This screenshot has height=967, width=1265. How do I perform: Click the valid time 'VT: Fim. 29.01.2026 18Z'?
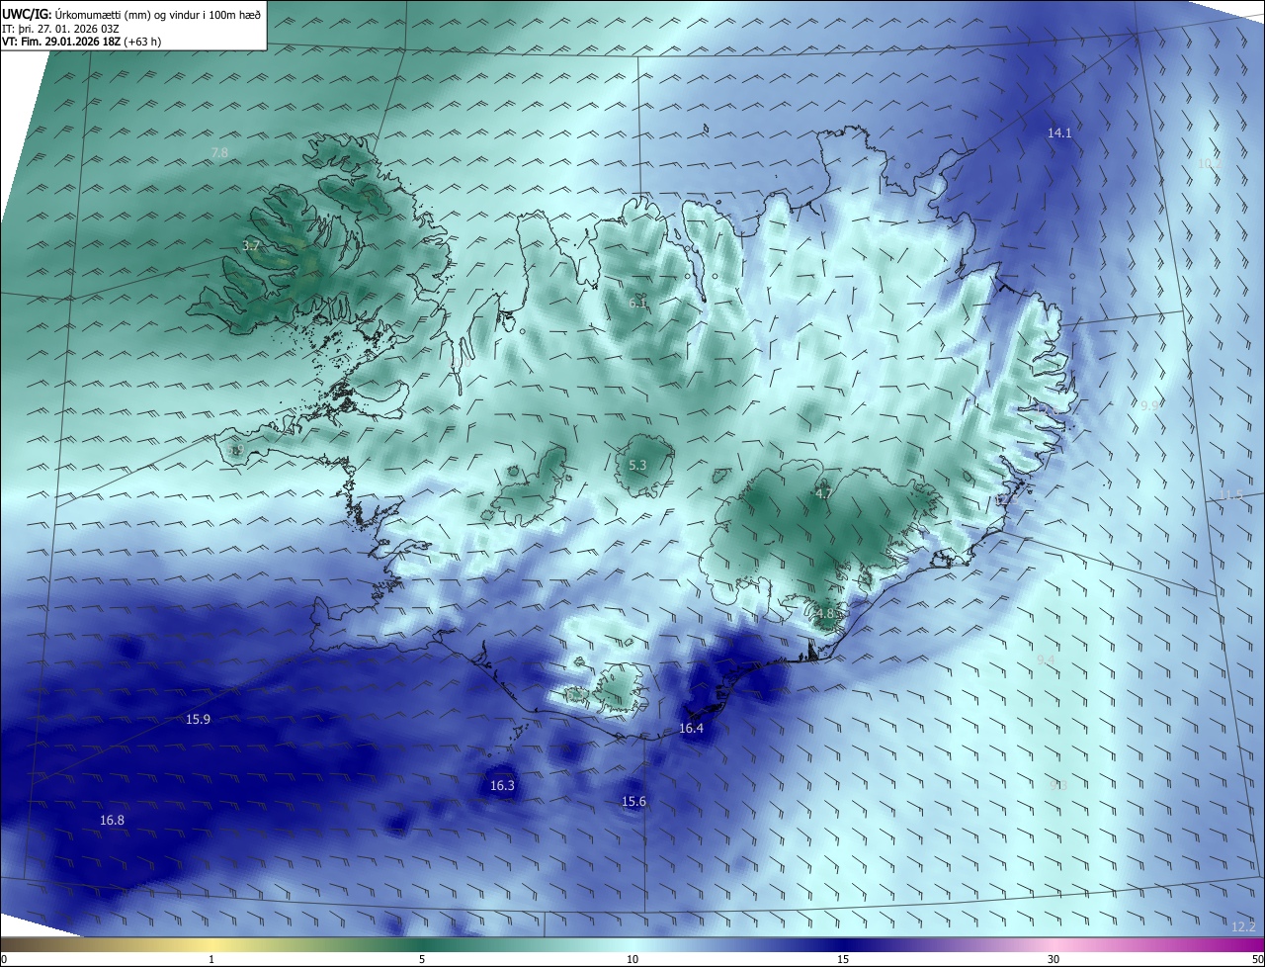(x=62, y=42)
